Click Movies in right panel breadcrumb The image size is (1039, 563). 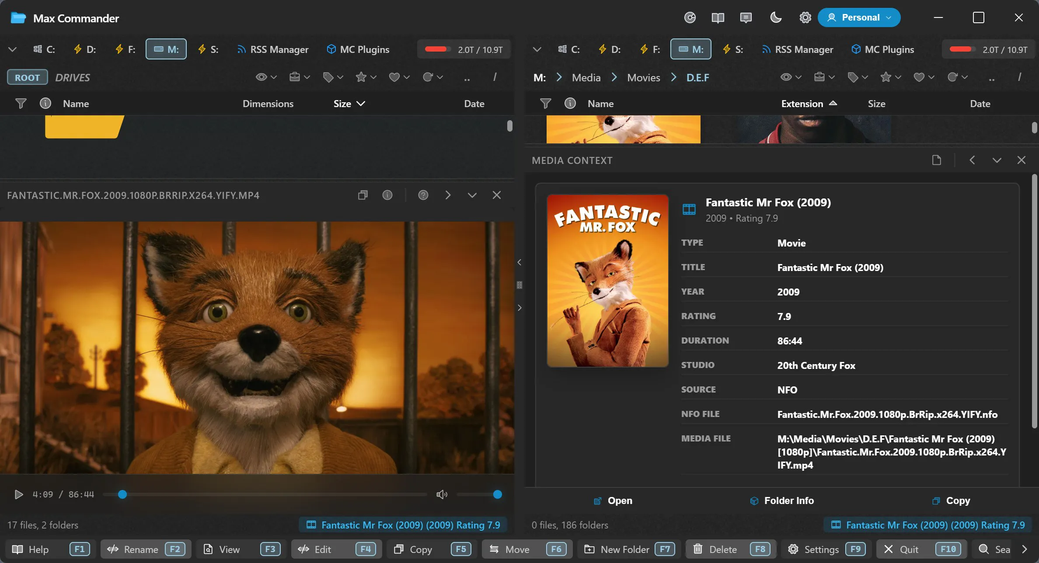[643, 78]
